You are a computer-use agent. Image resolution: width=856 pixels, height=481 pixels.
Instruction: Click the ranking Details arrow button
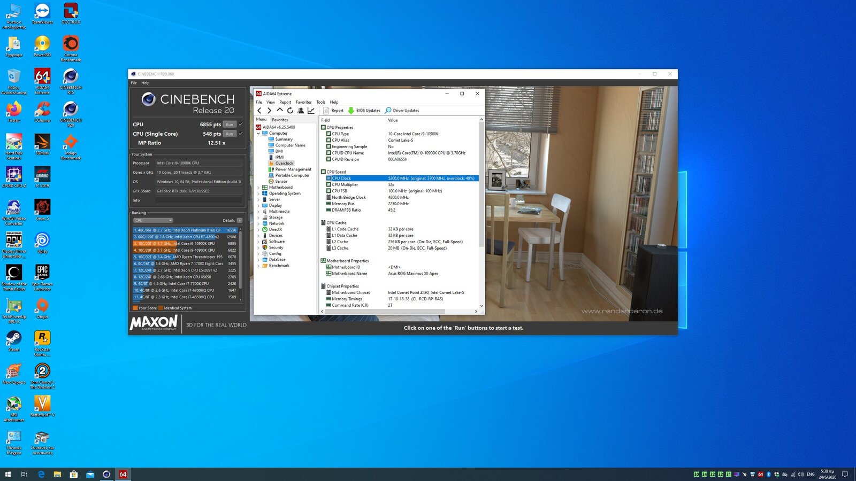click(239, 220)
